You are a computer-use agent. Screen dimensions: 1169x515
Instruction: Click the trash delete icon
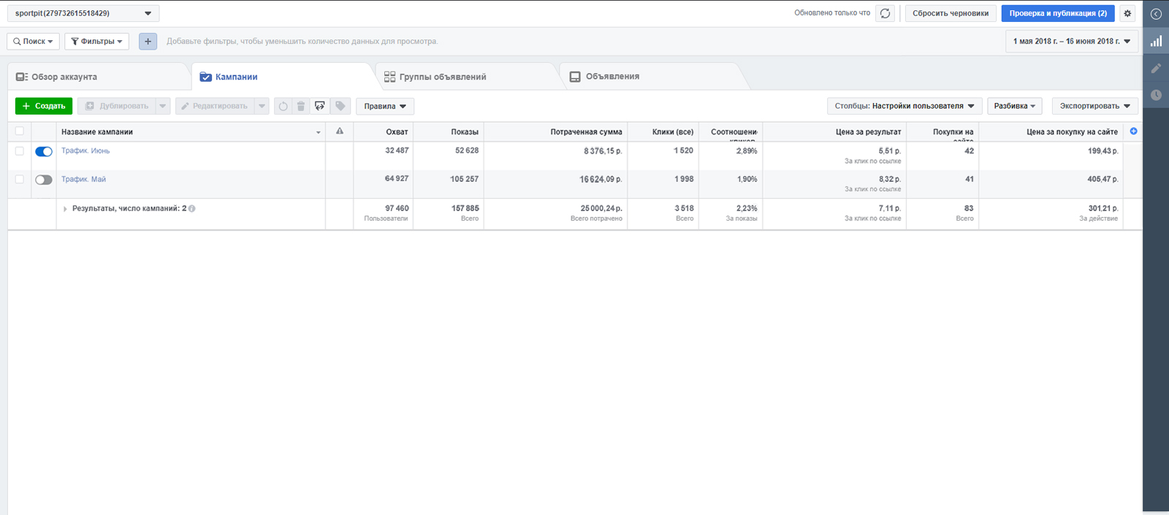(301, 106)
